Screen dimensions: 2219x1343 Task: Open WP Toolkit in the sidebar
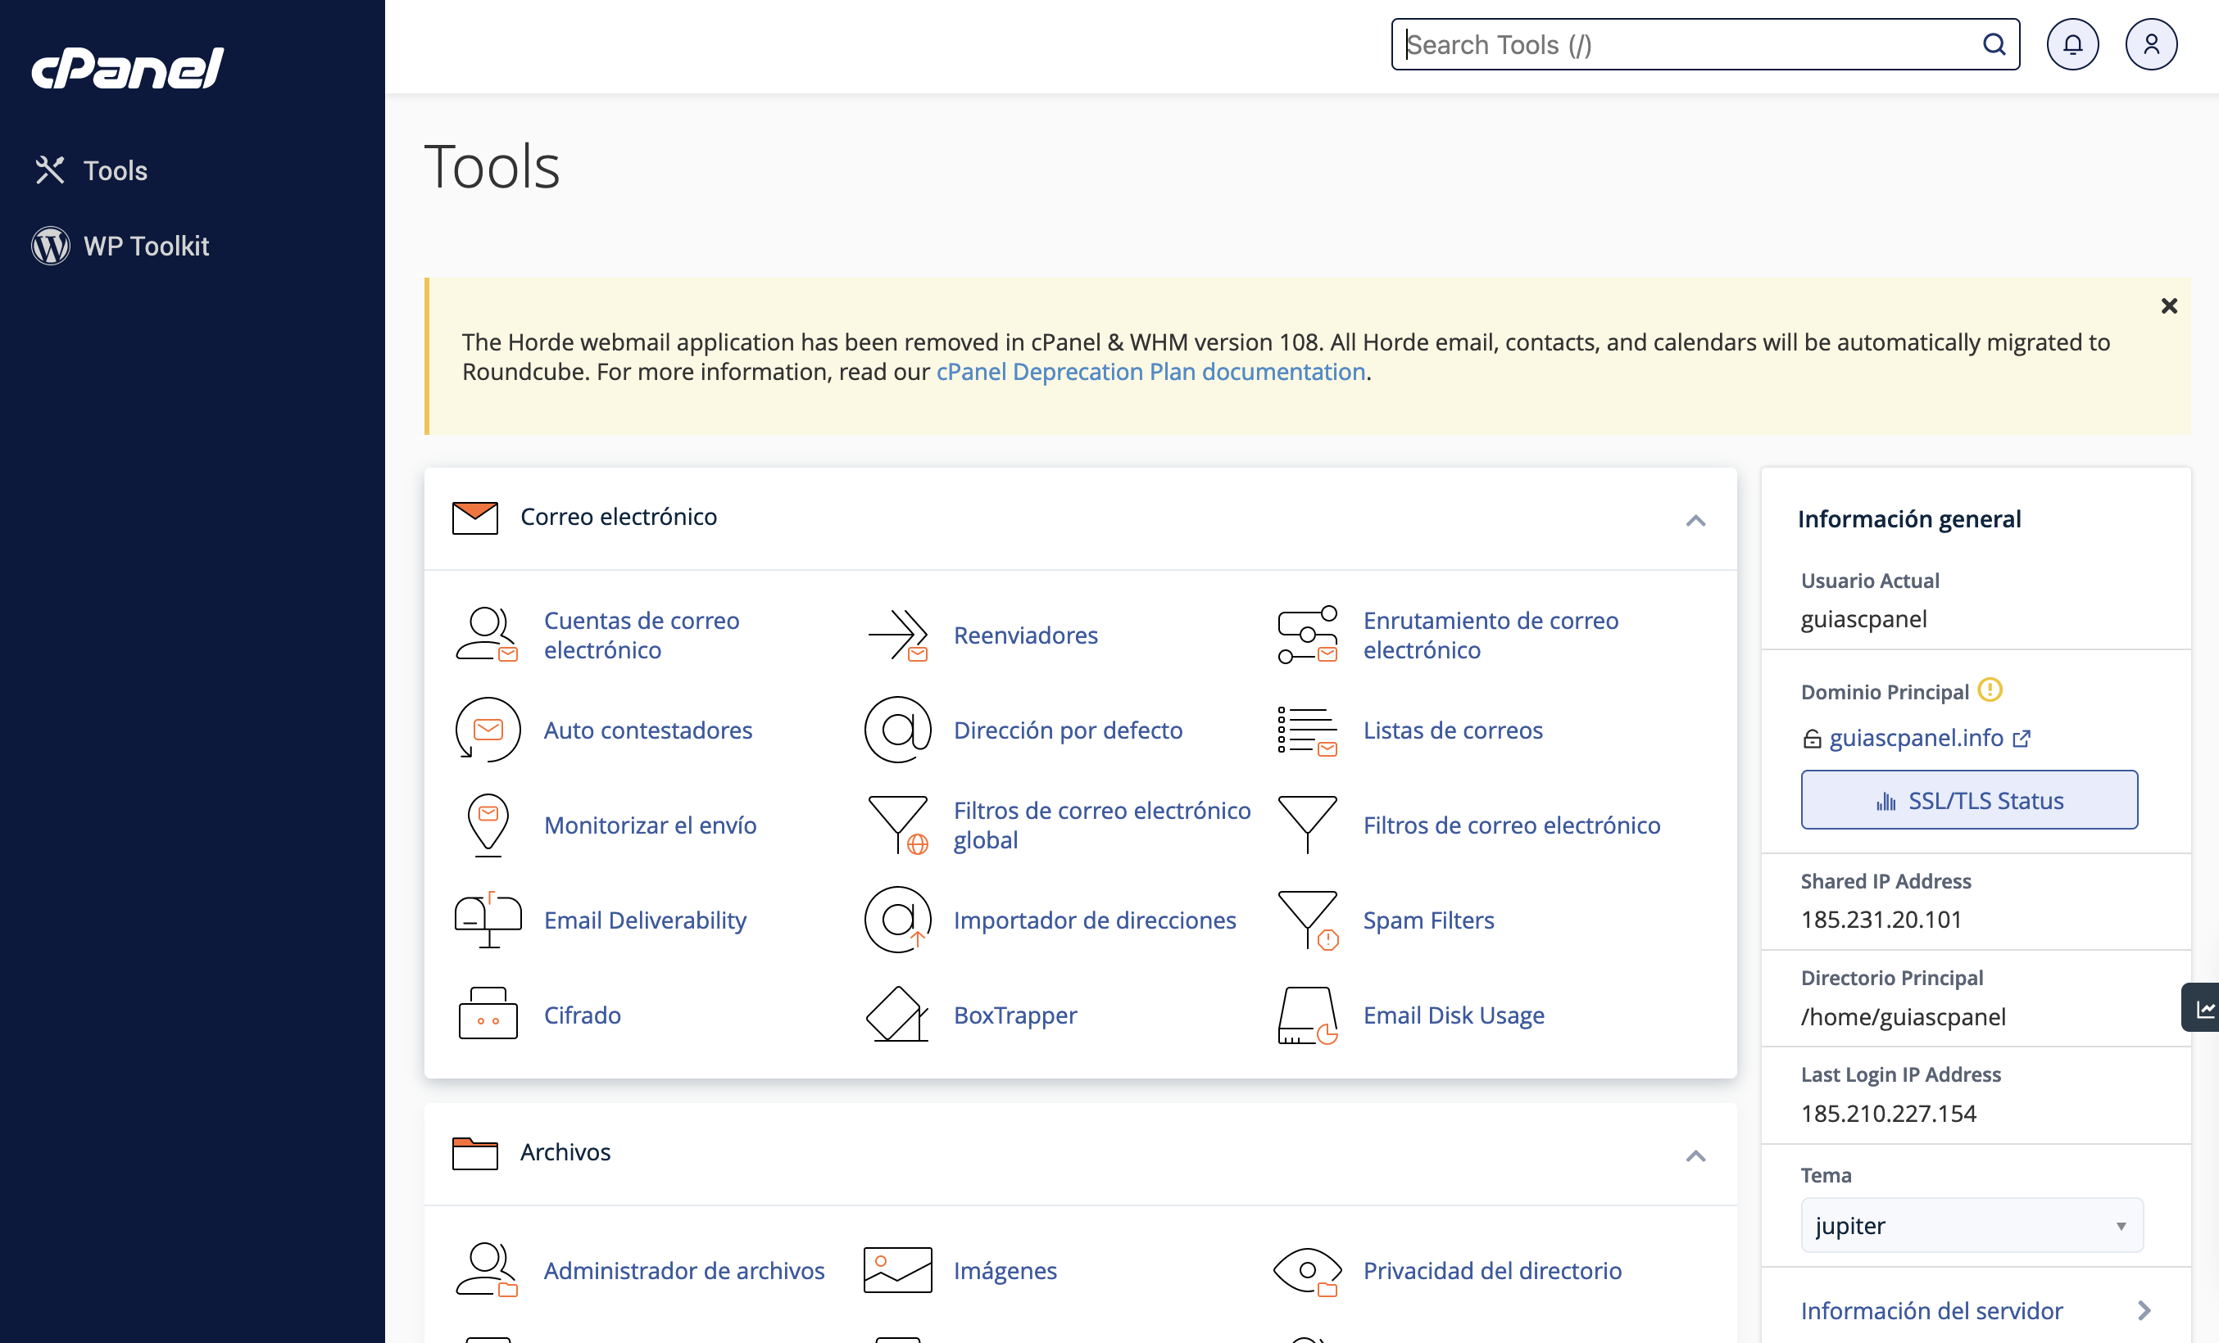[x=146, y=246]
